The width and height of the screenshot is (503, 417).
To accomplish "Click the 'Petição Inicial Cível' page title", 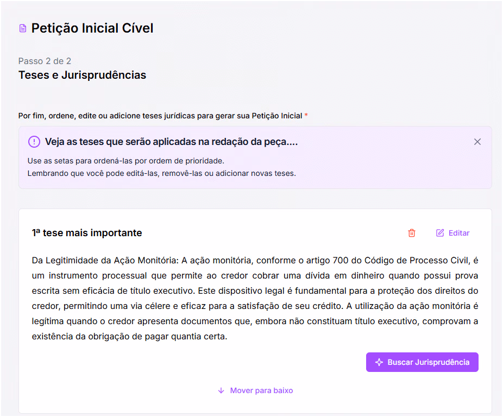I will pos(92,28).
